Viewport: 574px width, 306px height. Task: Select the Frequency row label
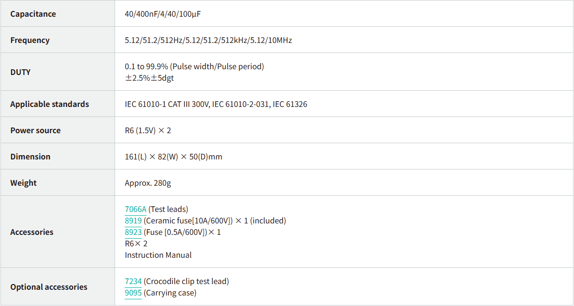(x=30, y=40)
